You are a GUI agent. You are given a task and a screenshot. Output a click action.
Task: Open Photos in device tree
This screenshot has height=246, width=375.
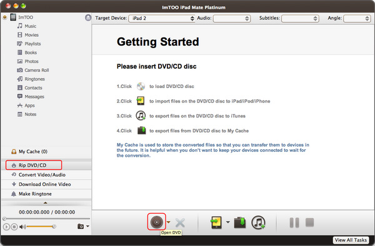pyautogui.click(x=27, y=61)
